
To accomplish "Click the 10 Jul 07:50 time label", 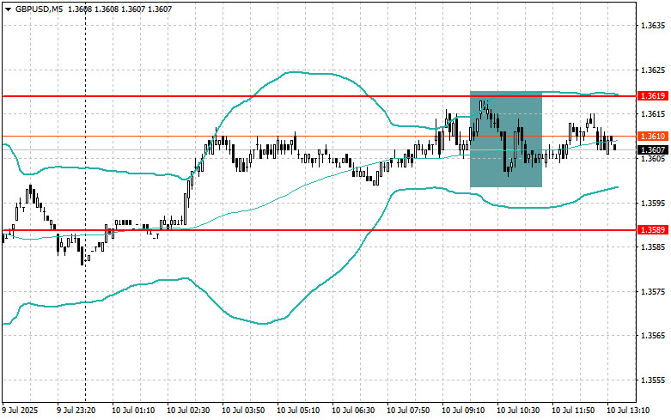I will click(x=408, y=411).
